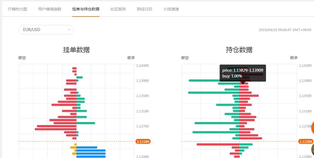
Task: Go to the 社区报告 tab
Action: pyautogui.click(x=118, y=9)
